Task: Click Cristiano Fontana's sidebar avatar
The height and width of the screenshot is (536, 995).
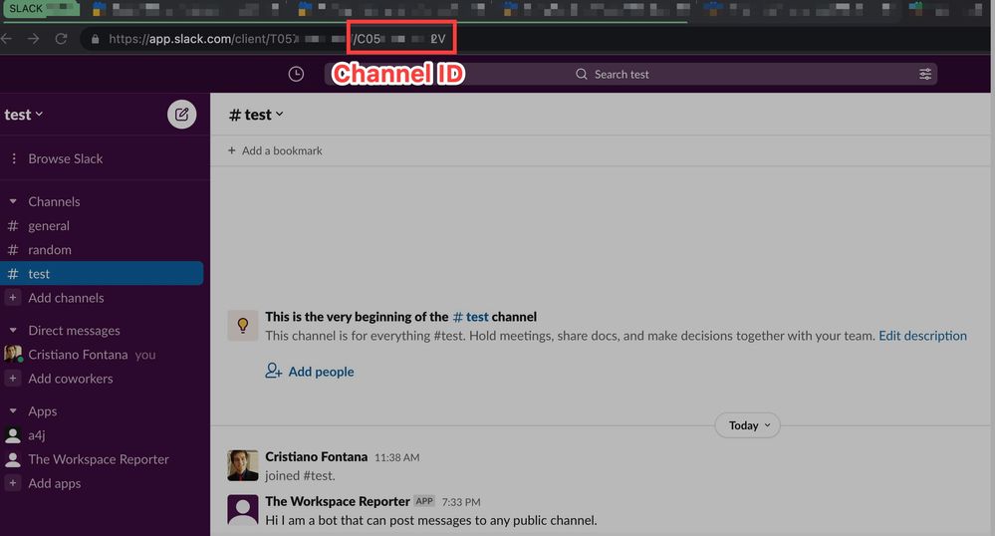Action: coord(13,354)
